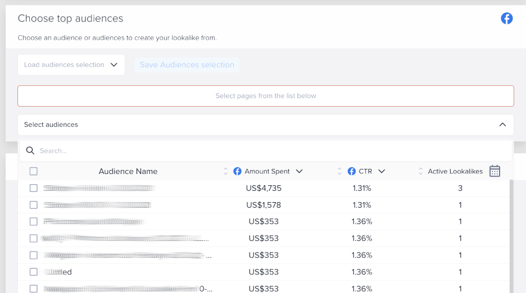
Task: Open the calendar date picker icon
Action: coord(495,171)
